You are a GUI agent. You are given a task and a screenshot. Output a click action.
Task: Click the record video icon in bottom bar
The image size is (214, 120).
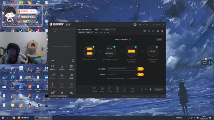(x=142, y=90)
